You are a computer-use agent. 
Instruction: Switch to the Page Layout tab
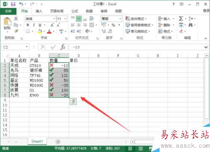(57, 11)
